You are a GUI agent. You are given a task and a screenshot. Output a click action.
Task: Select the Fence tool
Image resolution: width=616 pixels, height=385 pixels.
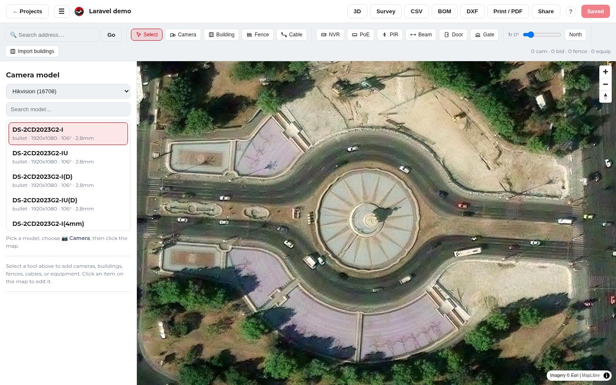click(258, 35)
